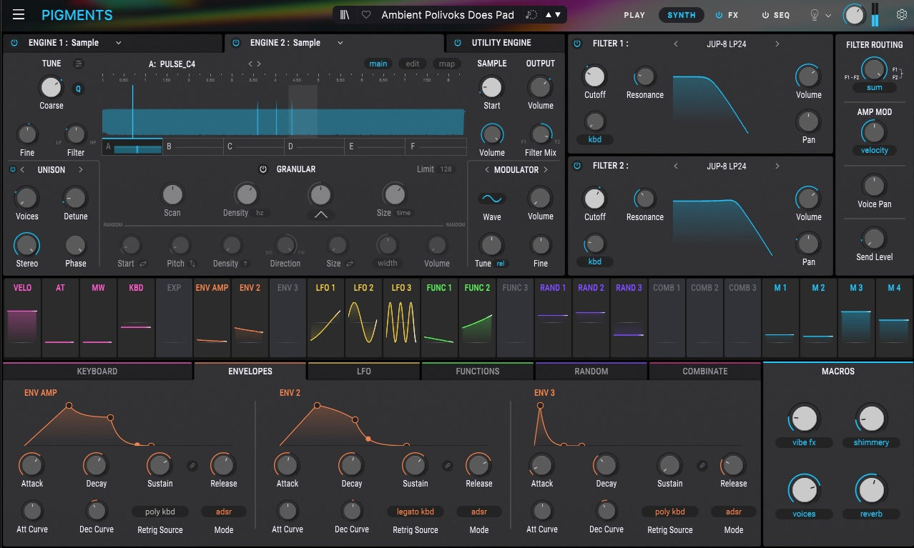914x548 pixels.
Task: Click the sample edit button
Action: click(x=413, y=64)
